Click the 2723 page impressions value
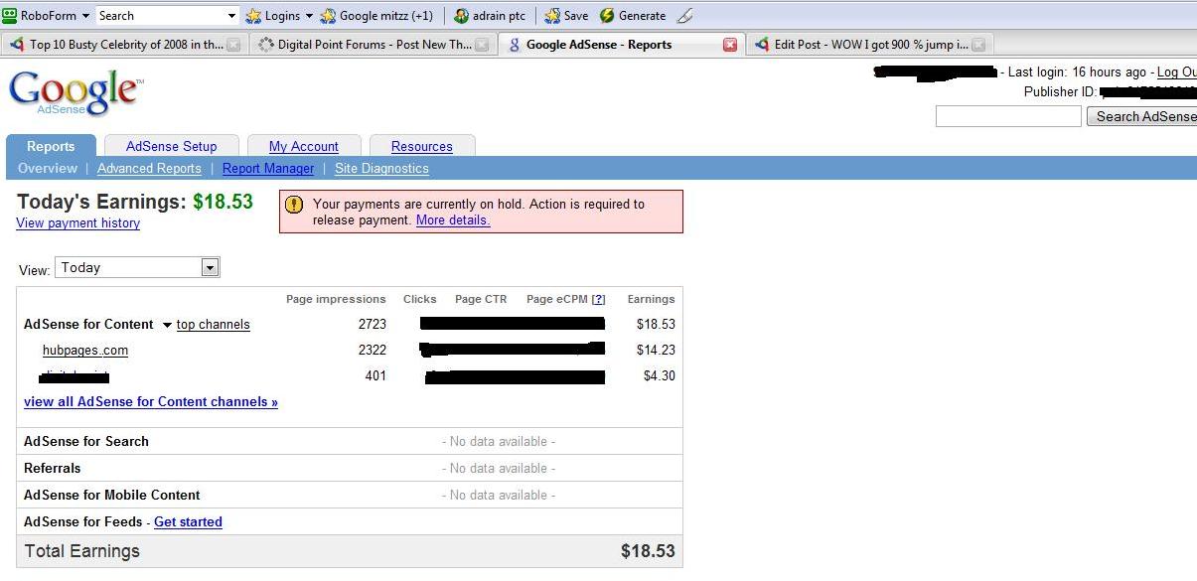Image resolution: width=1197 pixels, height=581 pixels. coord(373,325)
